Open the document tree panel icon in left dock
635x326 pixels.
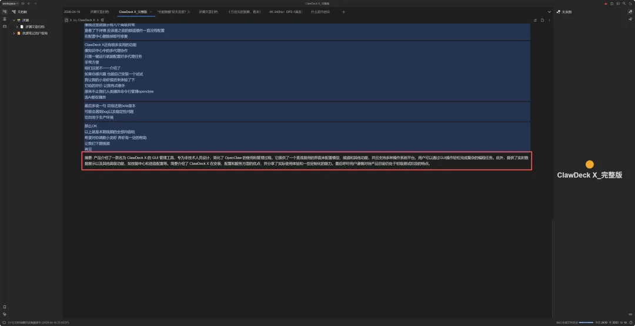[5, 12]
